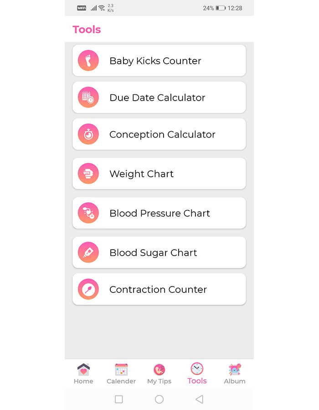Tap the Conception Calculator stopwatch icon

(x=88, y=134)
